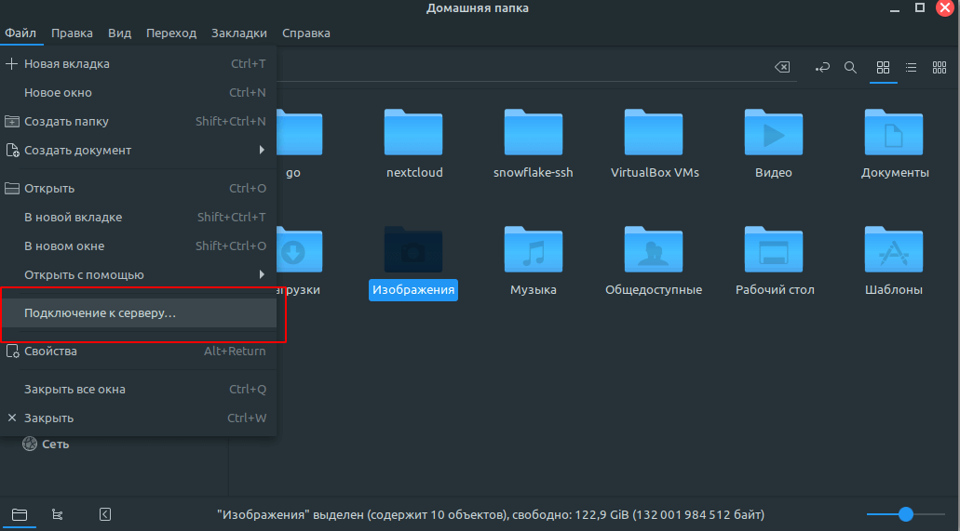This screenshot has width=960, height=531.
Task: Open the Видео folder
Action: point(773,145)
